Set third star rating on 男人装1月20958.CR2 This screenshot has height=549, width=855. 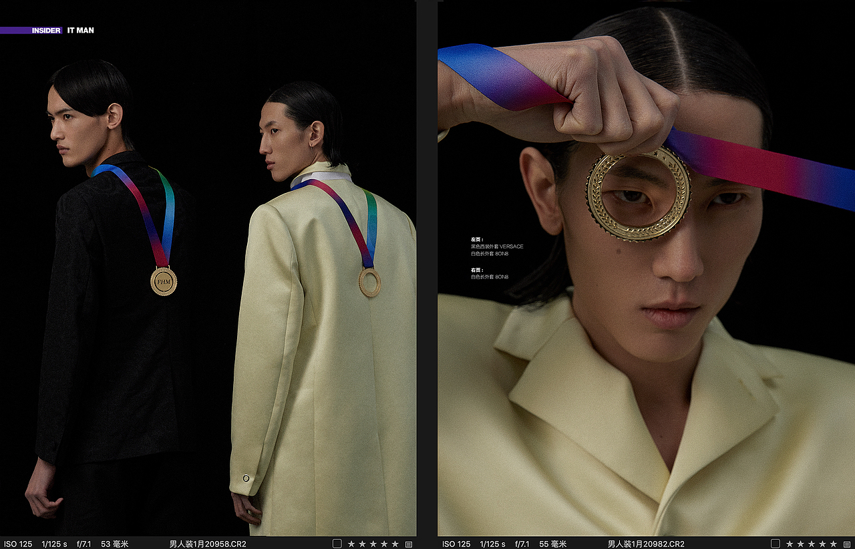[x=373, y=544]
